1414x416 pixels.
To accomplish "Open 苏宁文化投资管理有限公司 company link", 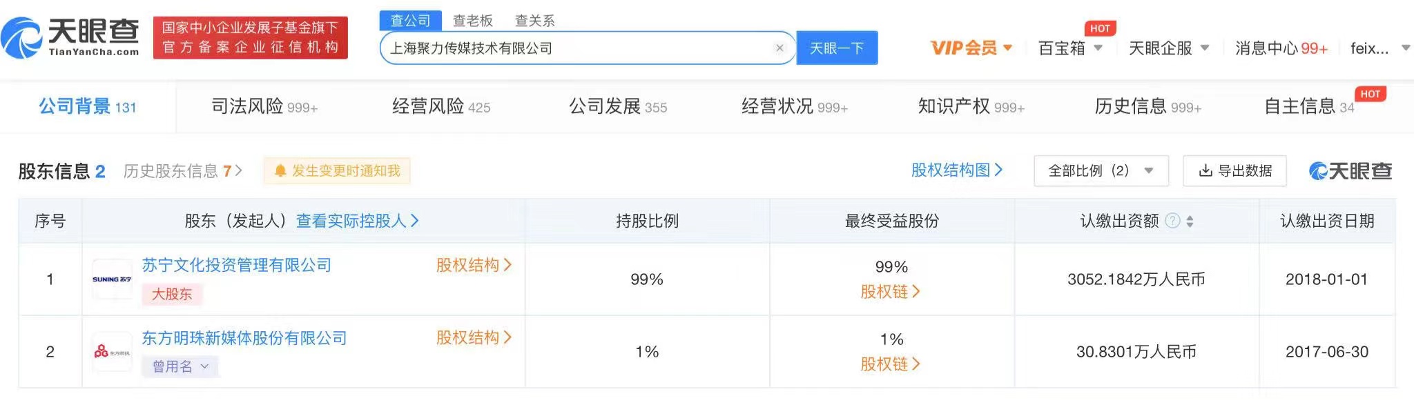I will (236, 265).
